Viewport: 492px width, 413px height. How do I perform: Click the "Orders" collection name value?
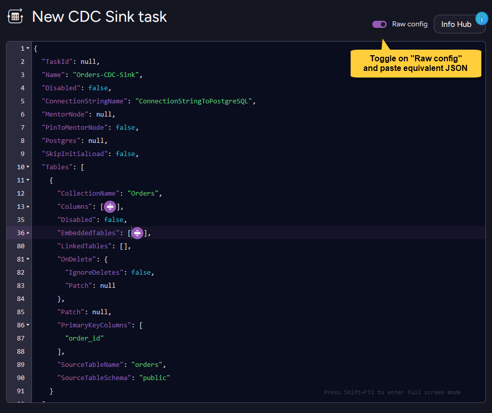pos(143,193)
